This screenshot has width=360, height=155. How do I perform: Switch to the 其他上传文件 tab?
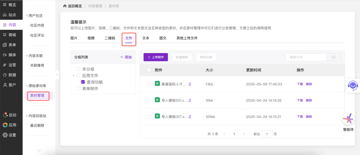click(x=187, y=38)
